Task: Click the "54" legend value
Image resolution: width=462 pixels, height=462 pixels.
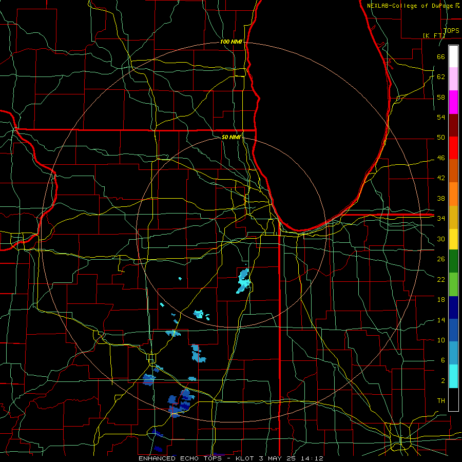Action: [441, 117]
